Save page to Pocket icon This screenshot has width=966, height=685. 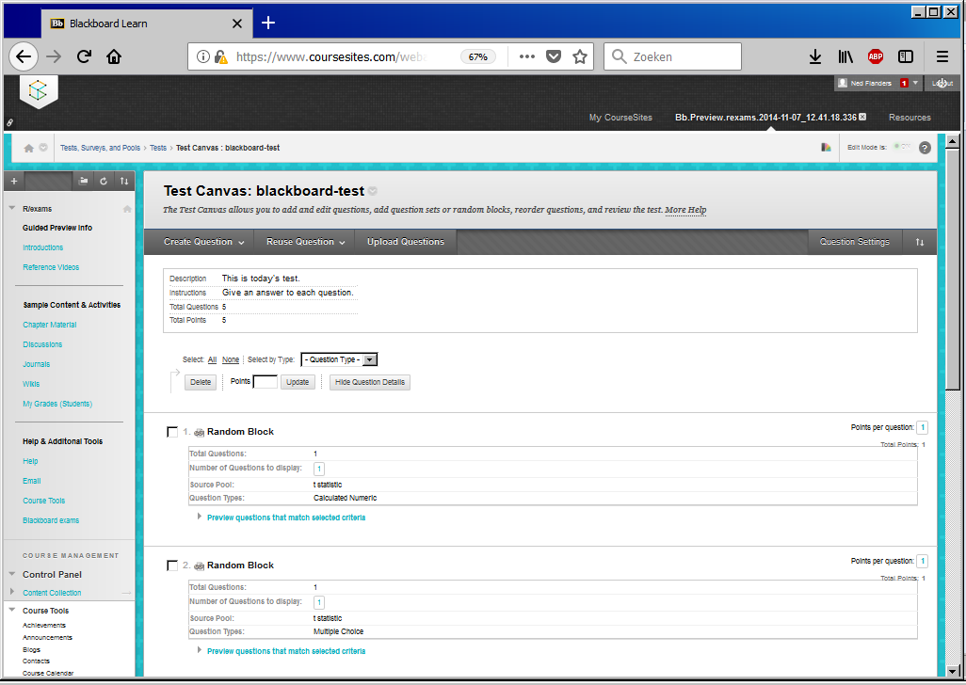[554, 56]
